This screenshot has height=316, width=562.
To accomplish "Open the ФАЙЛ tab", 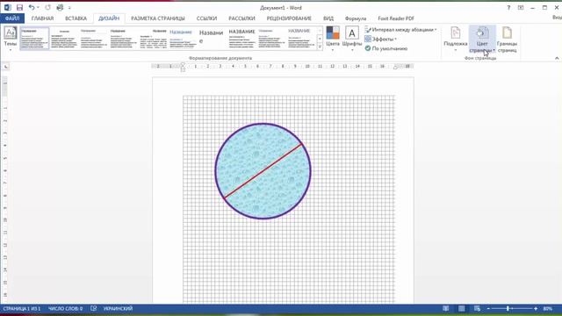I will 12,18.
